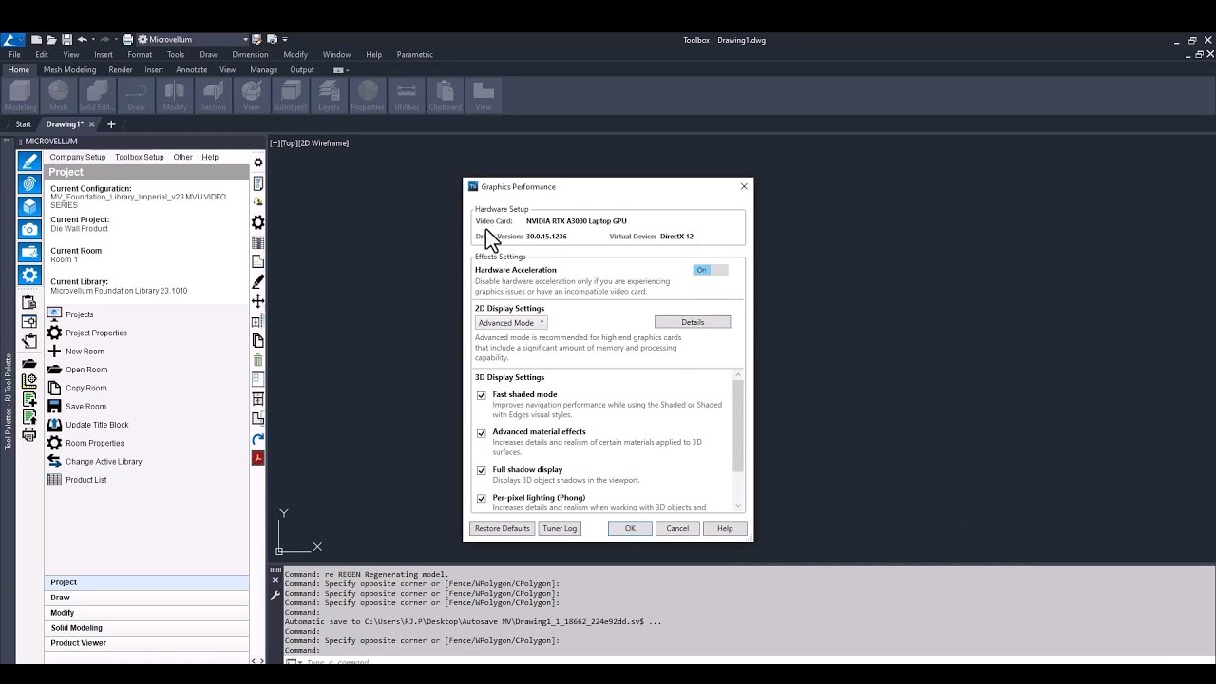Click the blue redo arrow in right strip
The height and width of the screenshot is (684, 1216).
pos(257,438)
